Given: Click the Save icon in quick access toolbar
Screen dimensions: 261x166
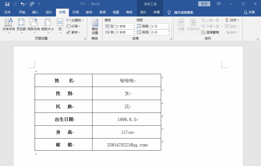Looking at the screenshot, I should click(x=7, y=4).
